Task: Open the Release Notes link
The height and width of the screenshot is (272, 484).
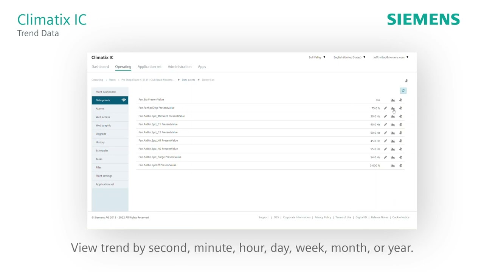Action: 380,218
